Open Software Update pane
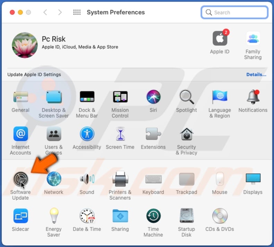The height and width of the screenshot is (247, 274). point(20,179)
